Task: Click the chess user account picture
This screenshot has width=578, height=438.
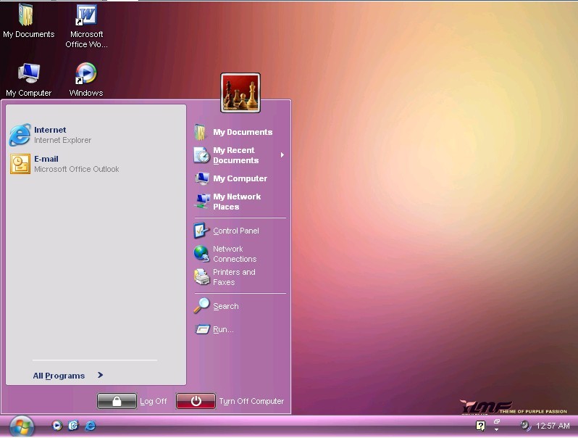Action: pyautogui.click(x=240, y=93)
